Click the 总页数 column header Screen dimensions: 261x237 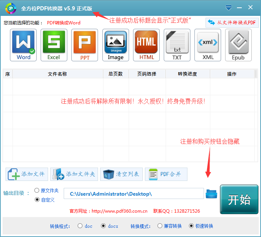[x=116, y=74]
